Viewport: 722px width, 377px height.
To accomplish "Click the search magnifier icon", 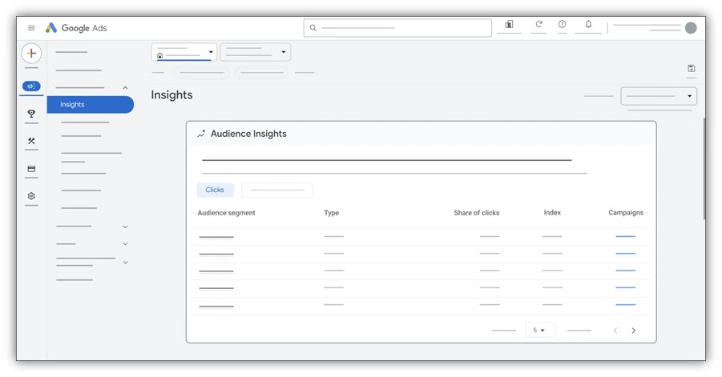I will [313, 28].
